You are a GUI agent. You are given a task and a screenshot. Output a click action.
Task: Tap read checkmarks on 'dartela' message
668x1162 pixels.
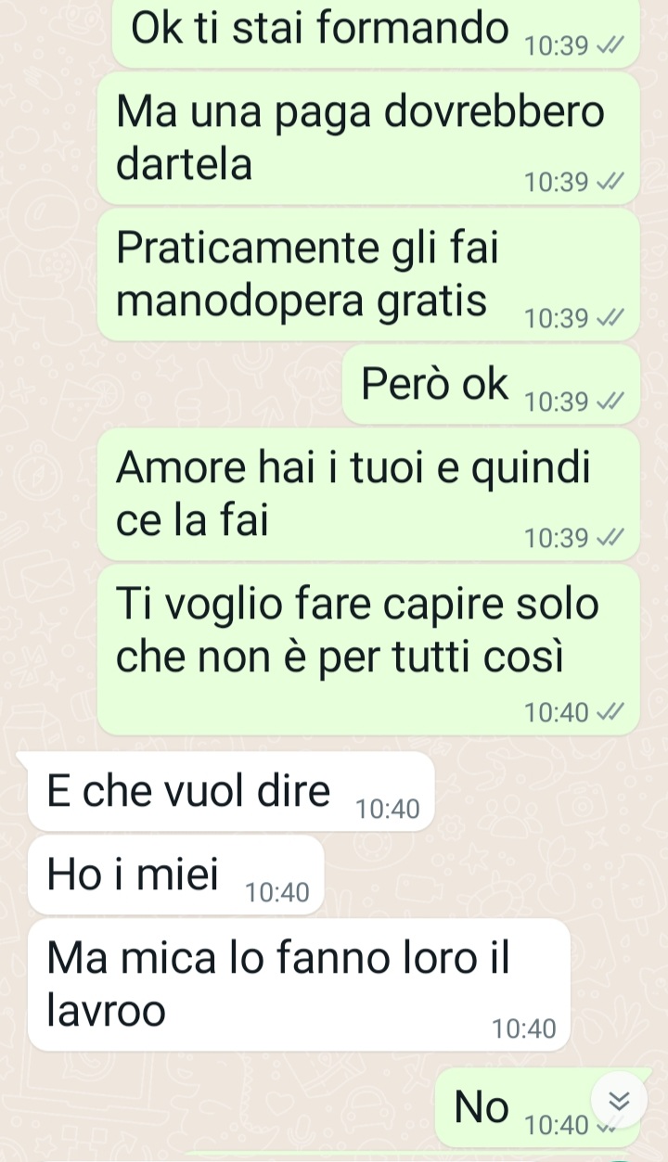point(610,183)
